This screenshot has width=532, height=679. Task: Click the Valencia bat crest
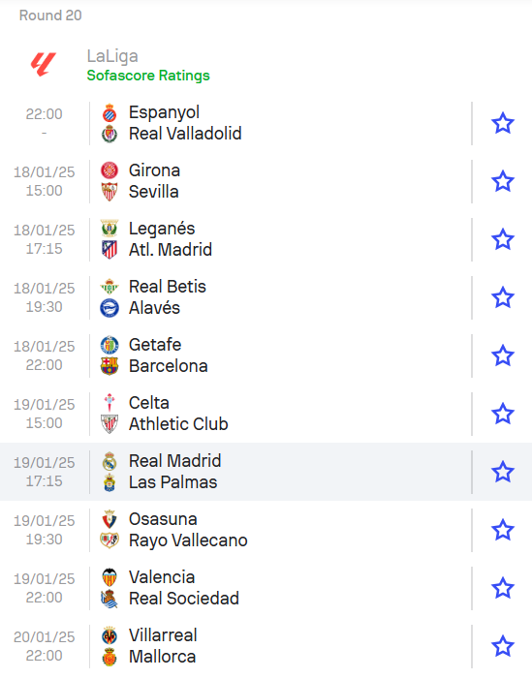110,577
